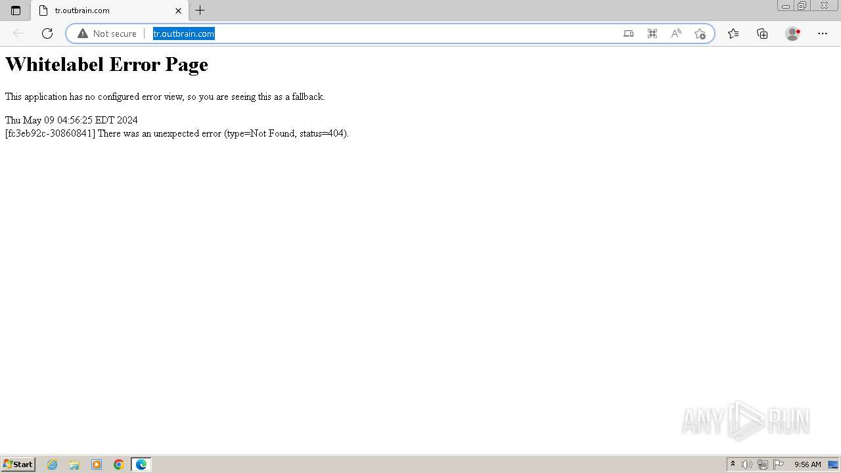Click the Show desktop button

[x=833, y=464]
